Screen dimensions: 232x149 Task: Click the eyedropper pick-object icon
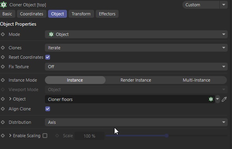coord(224,99)
